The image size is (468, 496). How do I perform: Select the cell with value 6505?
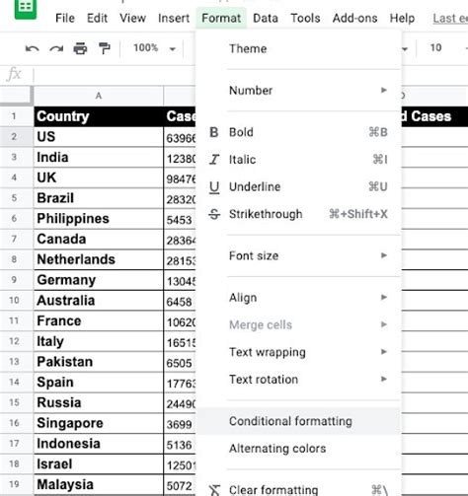pyautogui.click(x=180, y=362)
